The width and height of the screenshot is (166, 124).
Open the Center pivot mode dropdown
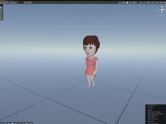pyautogui.click(x=4, y=2)
